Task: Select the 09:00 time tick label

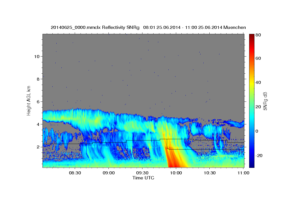Action: tap(108, 173)
